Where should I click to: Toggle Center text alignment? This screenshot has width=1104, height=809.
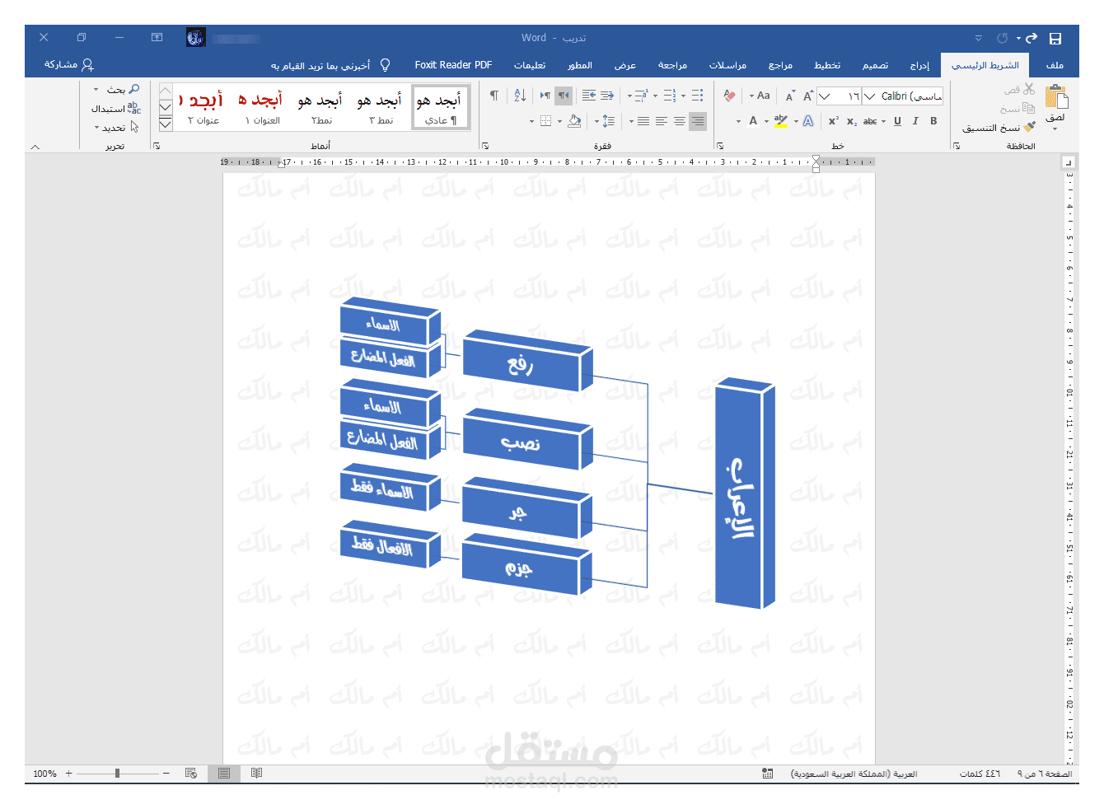click(x=680, y=121)
